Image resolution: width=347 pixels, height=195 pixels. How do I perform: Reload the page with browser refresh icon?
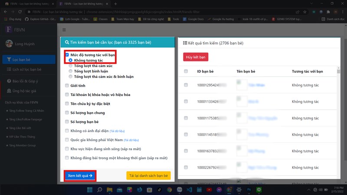20,12
